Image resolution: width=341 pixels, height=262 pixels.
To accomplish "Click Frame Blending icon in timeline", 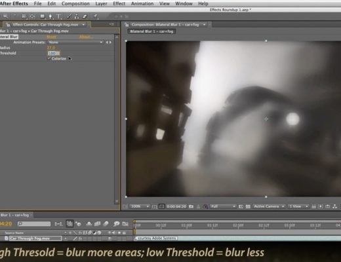I will (x=97, y=224).
